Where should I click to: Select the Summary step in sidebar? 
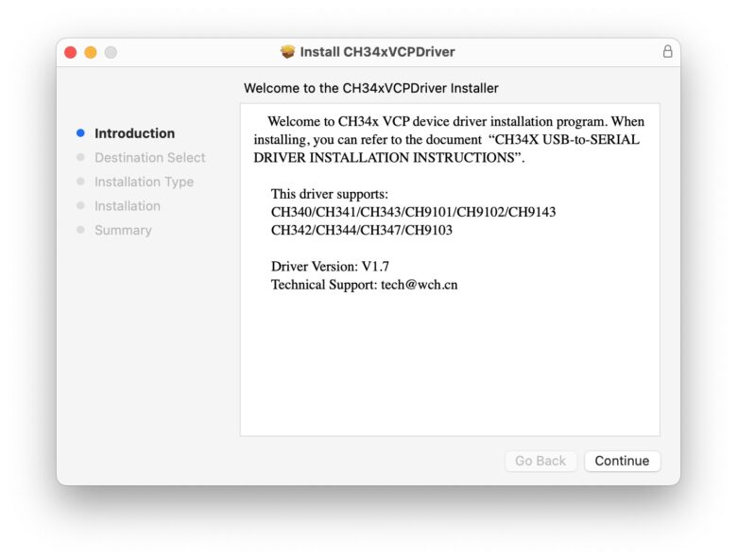click(123, 230)
